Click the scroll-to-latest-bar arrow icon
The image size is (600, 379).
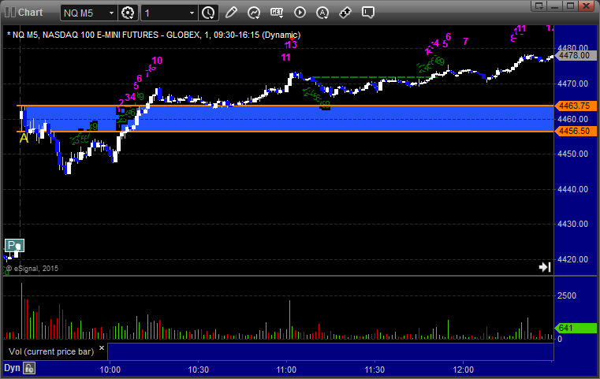click(x=545, y=267)
